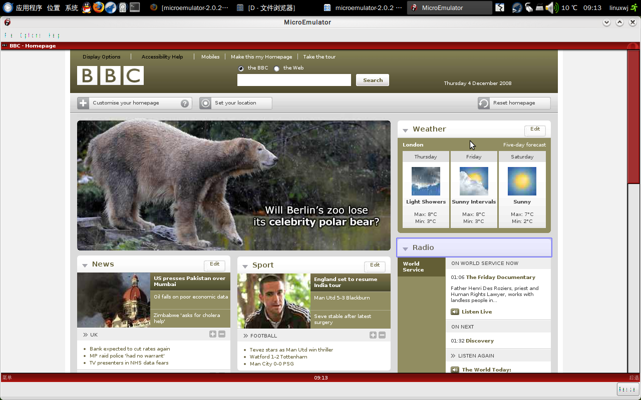Click the disk drive launcher in top panel
Image resolution: width=641 pixels, height=400 pixels.
click(123, 7)
